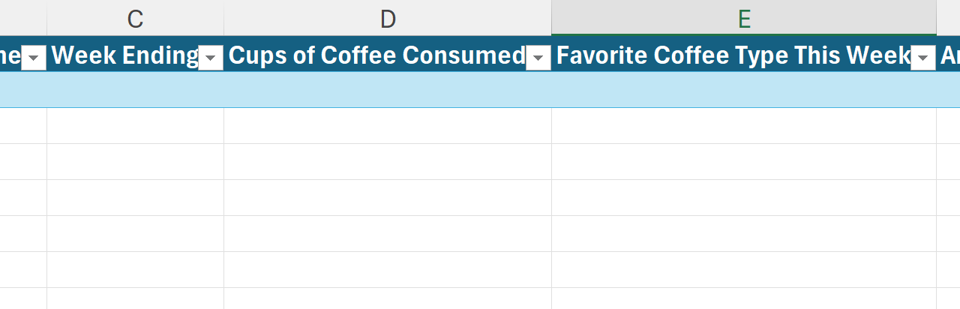Click the divider between column C and D headers
Screen dimensions: 960x309
[x=223, y=19]
